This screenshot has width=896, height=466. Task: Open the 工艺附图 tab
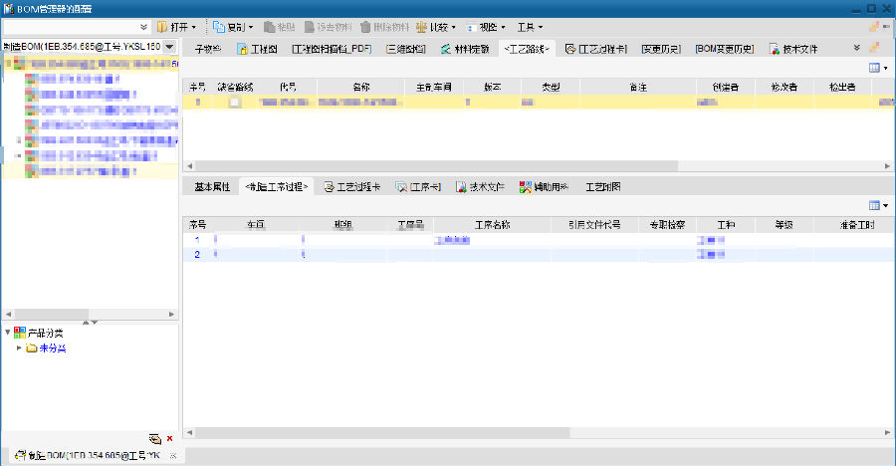pos(603,187)
